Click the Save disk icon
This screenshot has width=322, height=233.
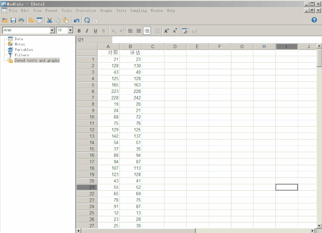[13, 20]
